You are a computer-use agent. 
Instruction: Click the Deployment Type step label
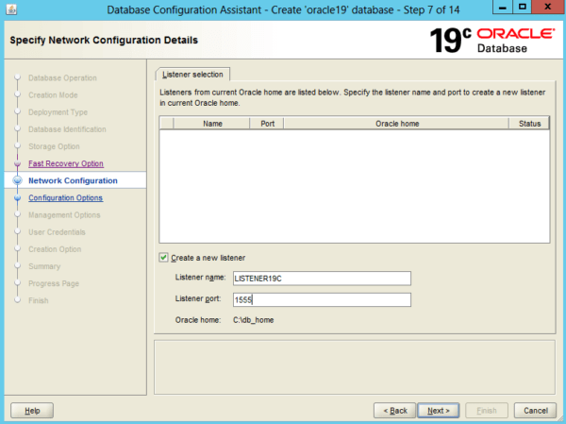tap(58, 112)
